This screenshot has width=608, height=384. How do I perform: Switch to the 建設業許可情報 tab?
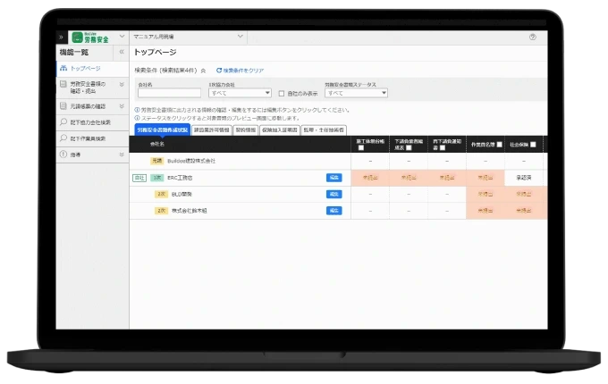(x=211, y=130)
